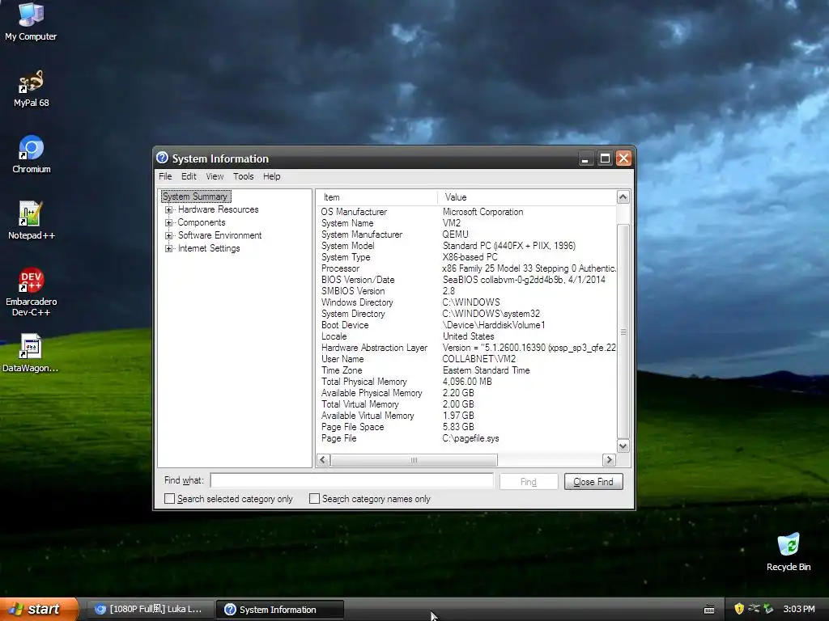Viewport: 829px width, 621px height.
Task: Open Embarcadero Dev-C++ desktop shortcut
Action: click(x=31, y=292)
